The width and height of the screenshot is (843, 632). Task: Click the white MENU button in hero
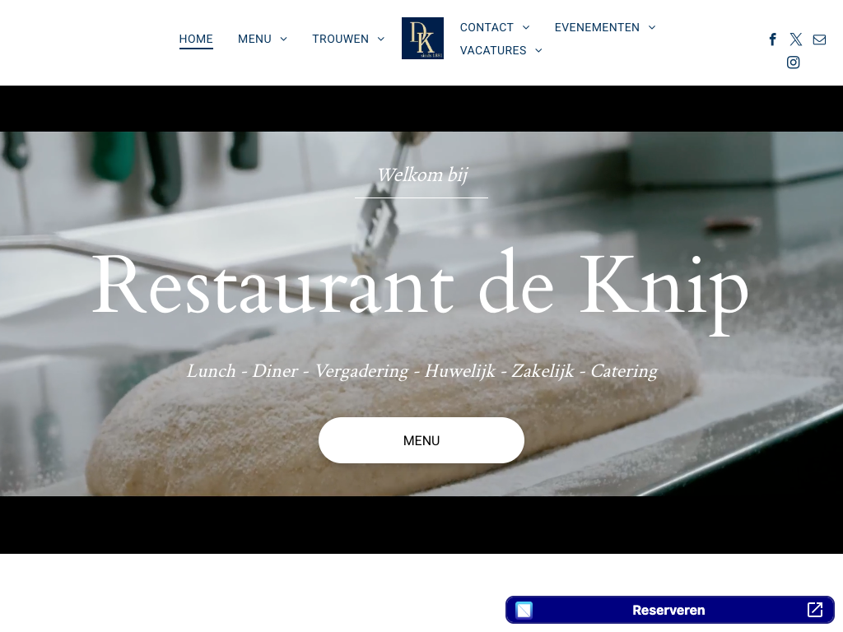tap(421, 440)
